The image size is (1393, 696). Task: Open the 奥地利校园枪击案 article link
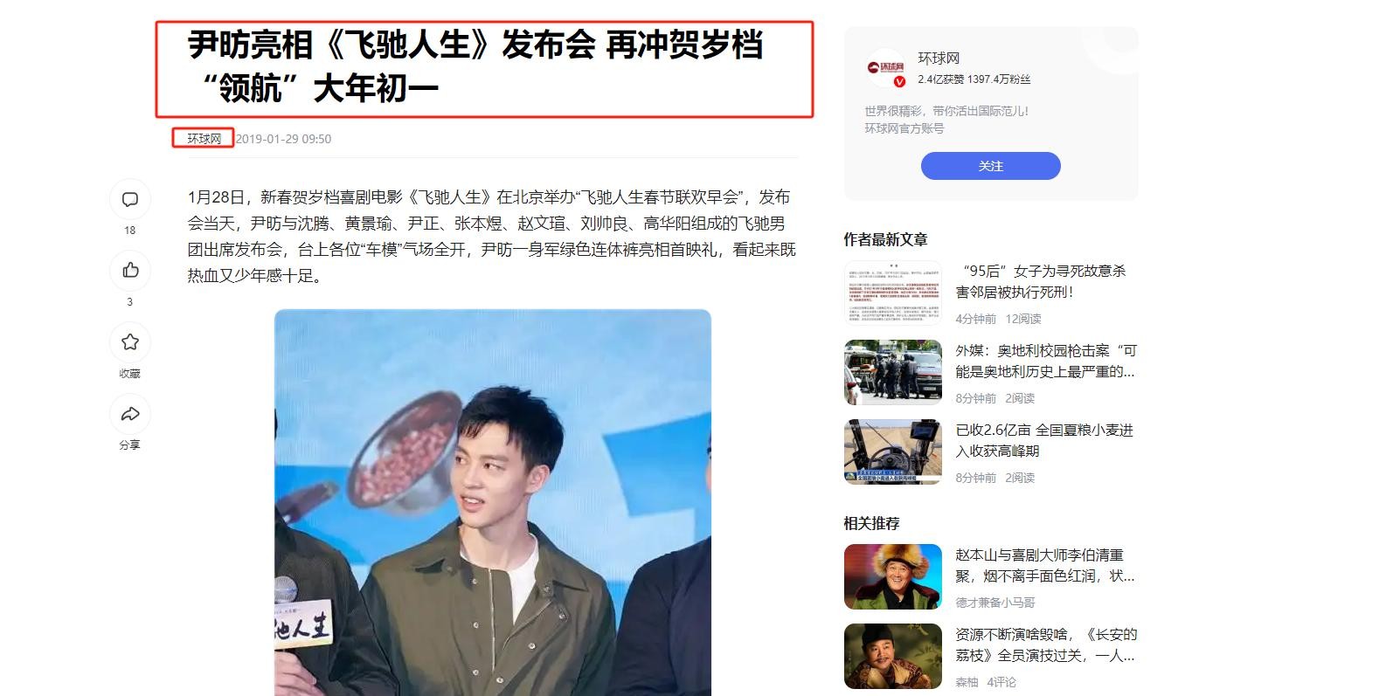[x=1045, y=361]
